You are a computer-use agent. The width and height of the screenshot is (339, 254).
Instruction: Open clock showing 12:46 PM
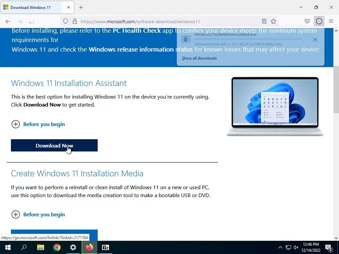point(311,247)
